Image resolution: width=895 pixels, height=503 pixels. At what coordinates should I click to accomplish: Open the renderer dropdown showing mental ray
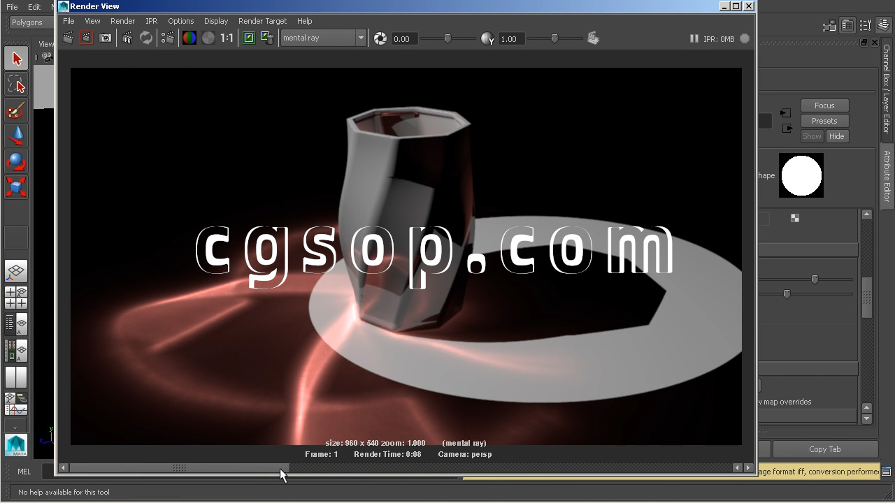click(x=323, y=38)
